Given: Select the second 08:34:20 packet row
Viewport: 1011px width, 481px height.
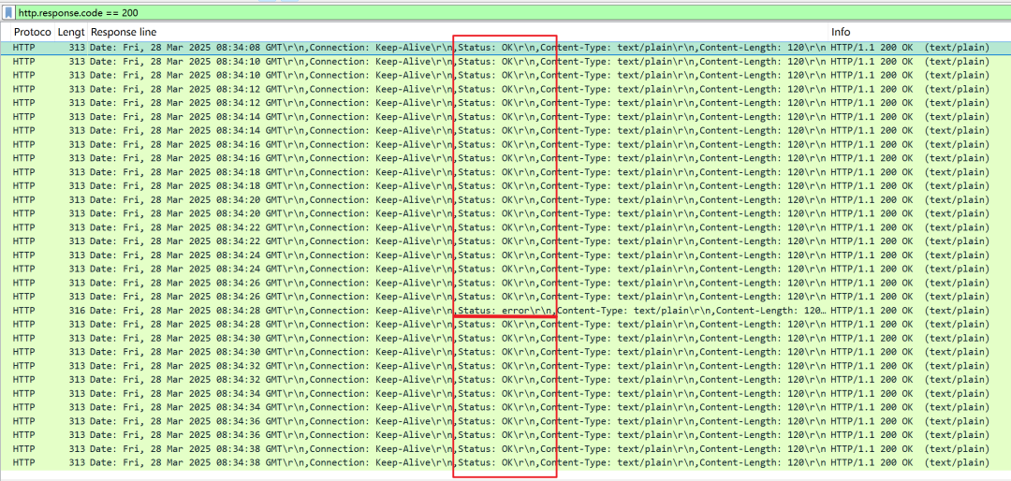Looking at the screenshot, I should point(281,213).
